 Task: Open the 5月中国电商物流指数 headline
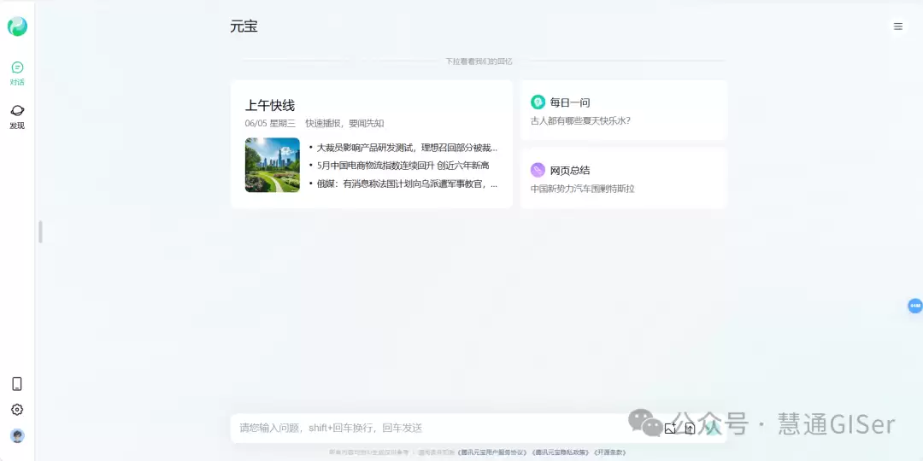[x=403, y=166]
